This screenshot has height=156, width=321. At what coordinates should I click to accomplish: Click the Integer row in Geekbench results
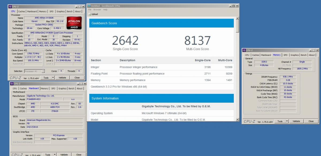[162, 67]
